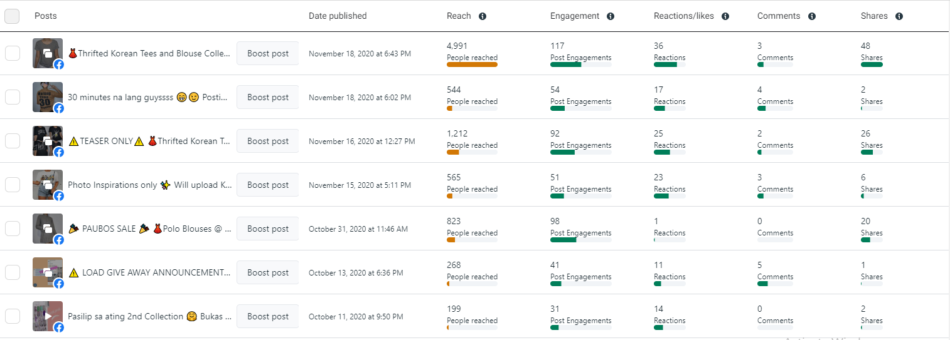The width and height of the screenshot is (950, 340).
Task: Click the Date published column header
Action: (338, 16)
